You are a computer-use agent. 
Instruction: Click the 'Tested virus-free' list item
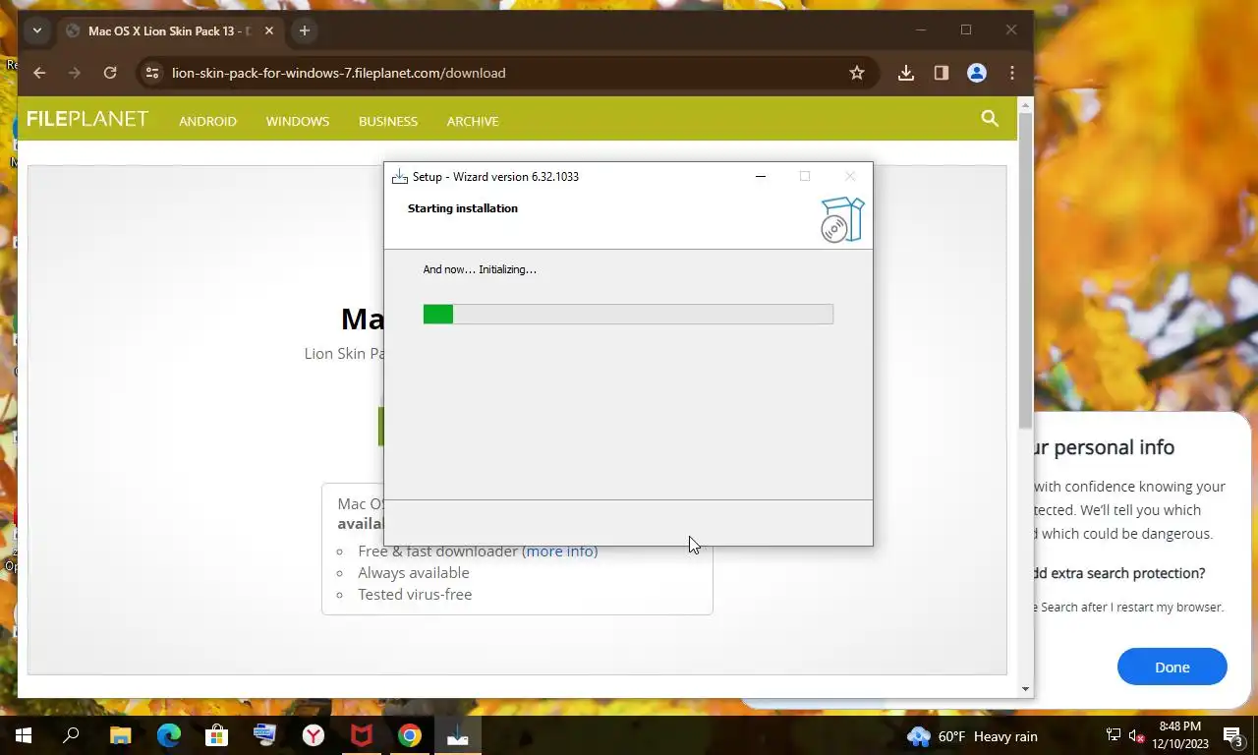[x=415, y=595]
